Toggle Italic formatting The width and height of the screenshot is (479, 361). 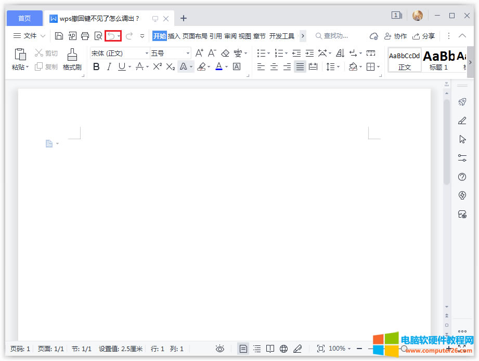[109, 66]
